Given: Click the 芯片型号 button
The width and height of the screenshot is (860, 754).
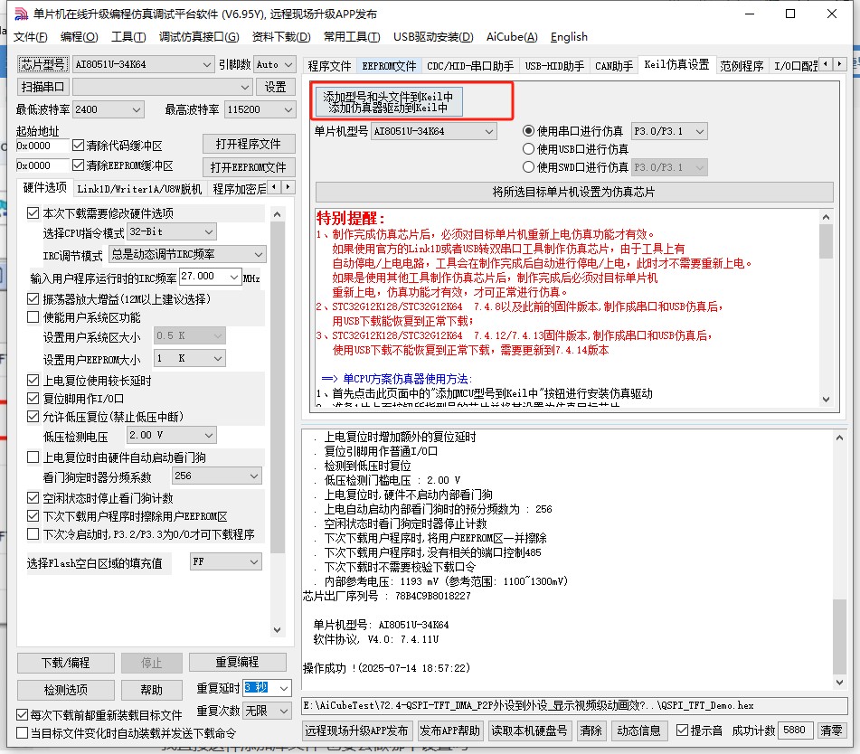Looking at the screenshot, I should (x=43, y=64).
